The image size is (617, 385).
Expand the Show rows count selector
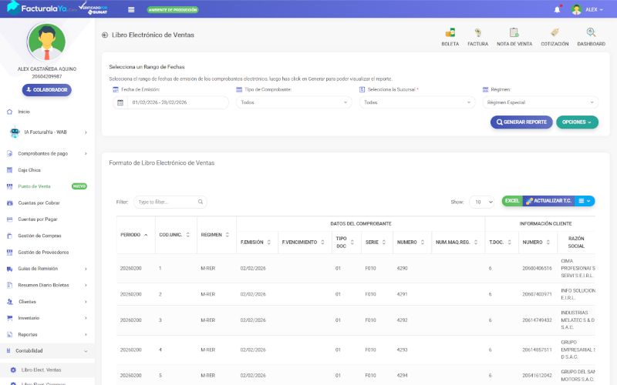(x=481, y=202)
